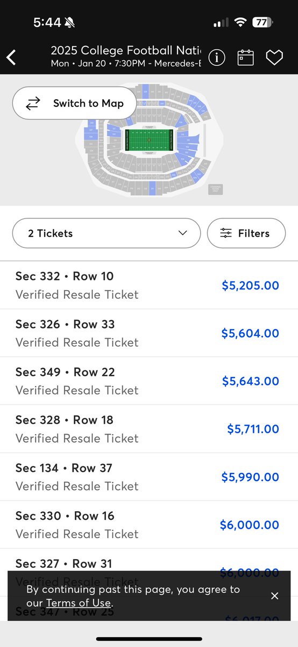Tap the swap arrows icon
The height and width of the screenshot is (647, 298).
(33, 104)
